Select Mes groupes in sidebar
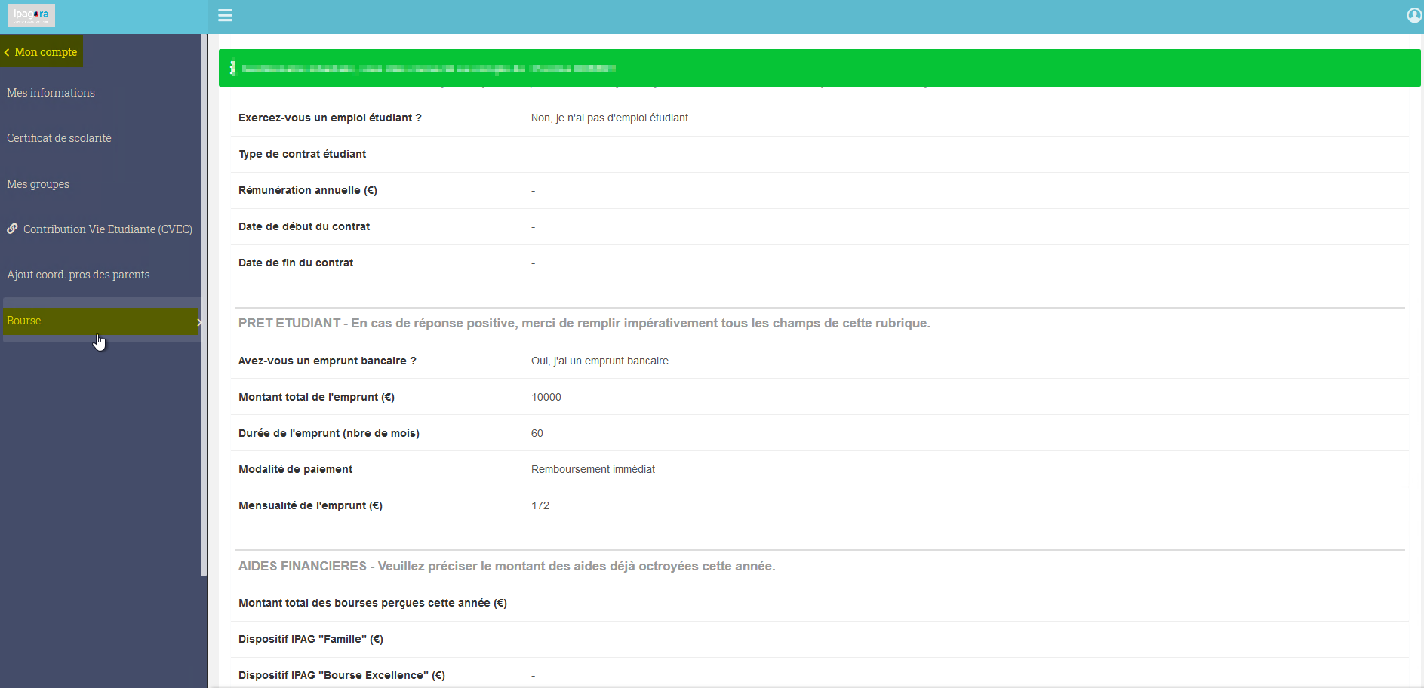 38,184
